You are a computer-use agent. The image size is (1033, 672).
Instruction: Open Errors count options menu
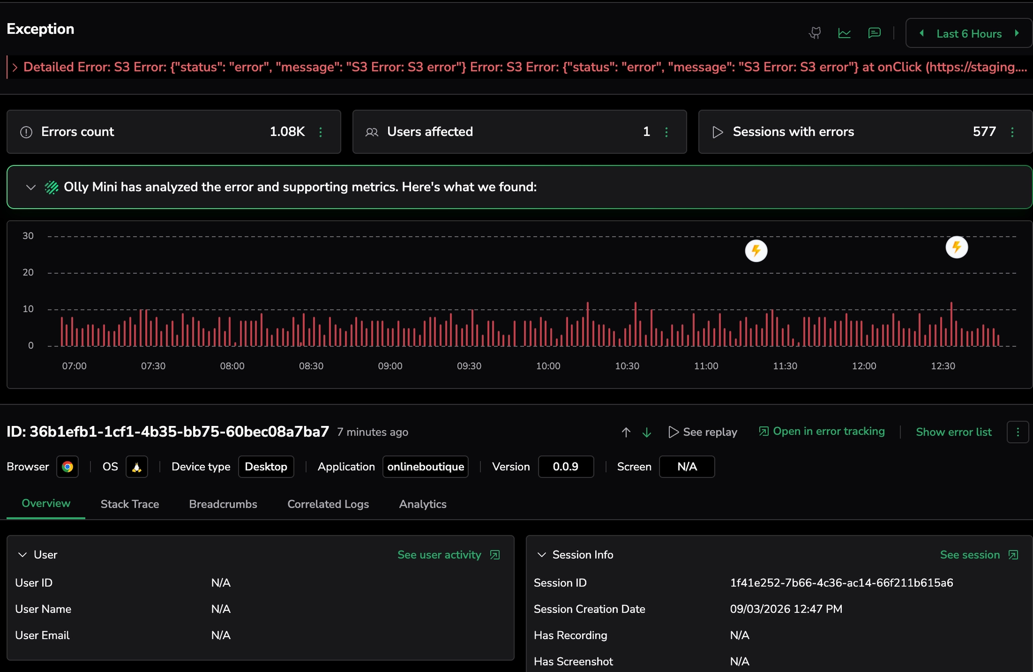[321, 132]
